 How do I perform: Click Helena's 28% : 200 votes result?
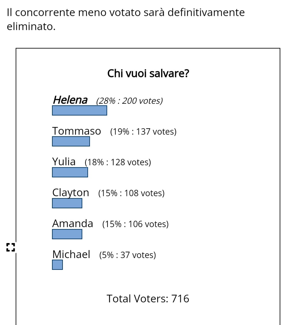pyautogui.click(x=129, y=101)
